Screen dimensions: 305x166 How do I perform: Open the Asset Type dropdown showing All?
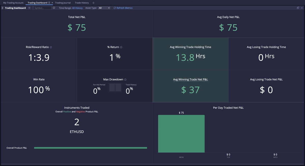click(x=104, y=8)
